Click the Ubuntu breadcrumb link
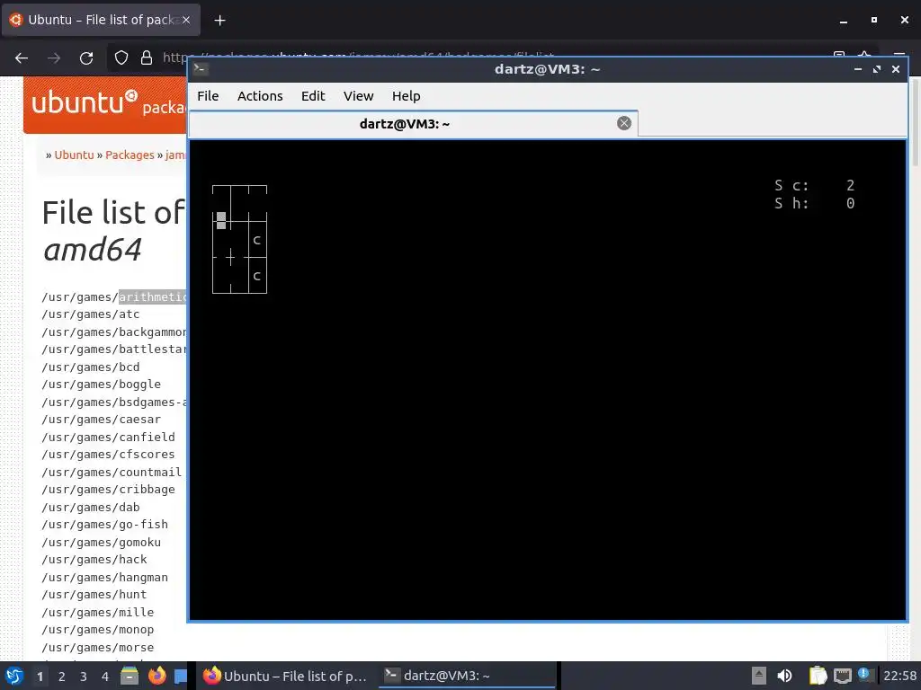Viewport: 921px width, 690px height. coord(74,155)
